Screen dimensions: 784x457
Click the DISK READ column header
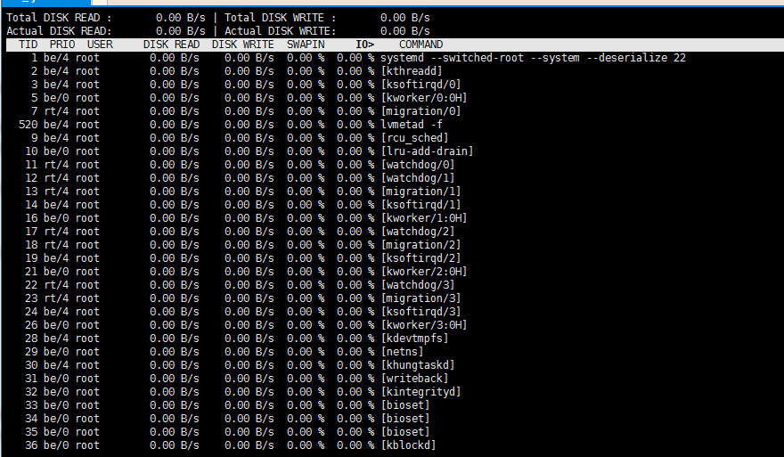point(171,45)
